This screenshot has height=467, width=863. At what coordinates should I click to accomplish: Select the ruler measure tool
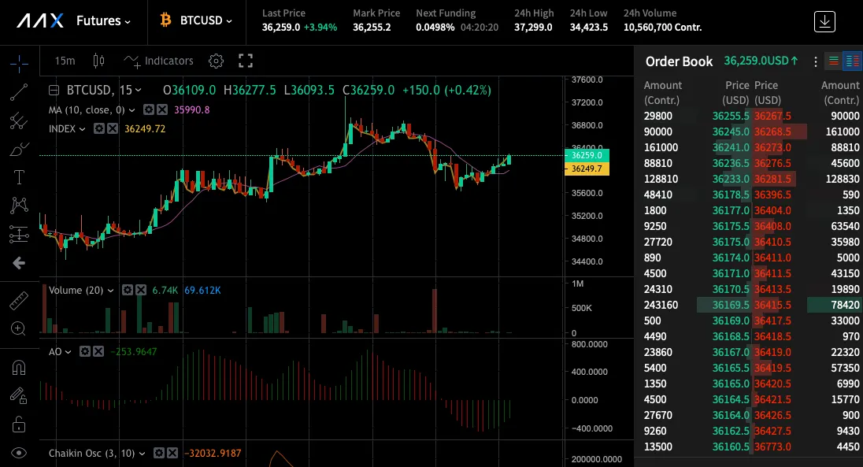[19, 300]
